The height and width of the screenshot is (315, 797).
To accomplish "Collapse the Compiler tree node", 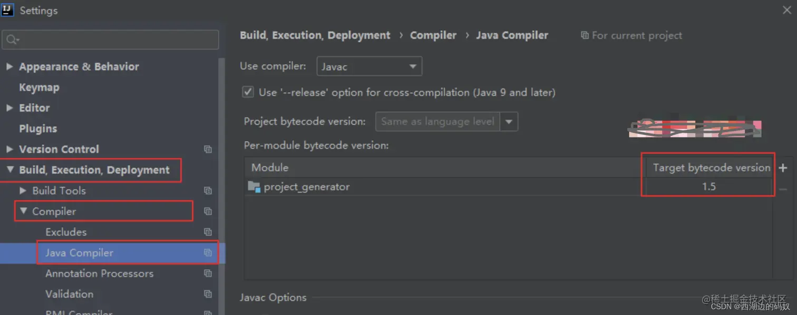I will tap(23, 211).
